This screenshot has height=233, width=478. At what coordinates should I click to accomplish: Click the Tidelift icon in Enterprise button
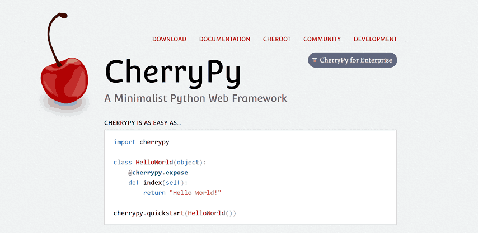[315, 60]
